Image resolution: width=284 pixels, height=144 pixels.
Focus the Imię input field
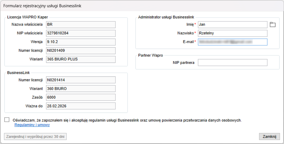(232, 25)
